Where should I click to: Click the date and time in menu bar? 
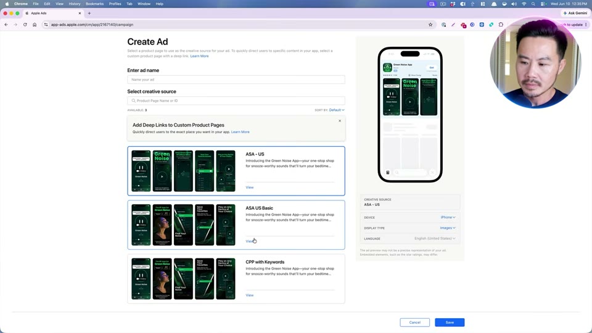(569, 4)
